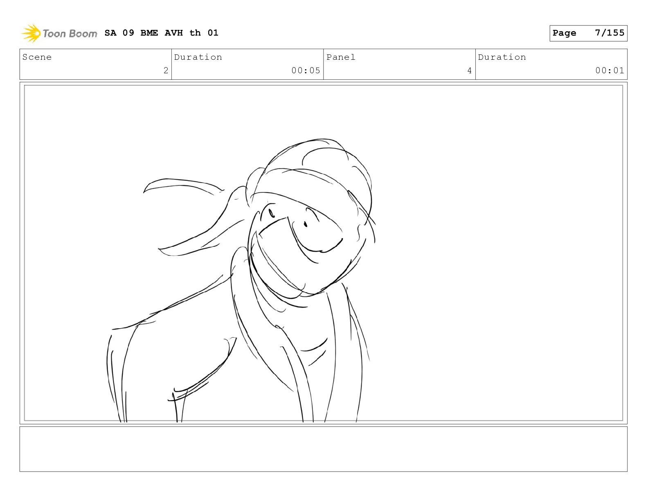Click the 'Scene' header label
The width and height of the screenshot is (648, 501).
tap(37, 57)
